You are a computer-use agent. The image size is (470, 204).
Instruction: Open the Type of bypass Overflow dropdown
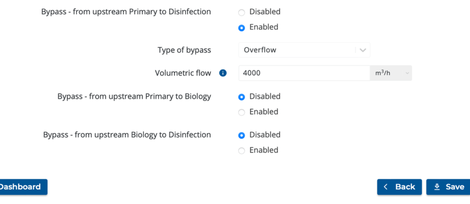(304, 50)
